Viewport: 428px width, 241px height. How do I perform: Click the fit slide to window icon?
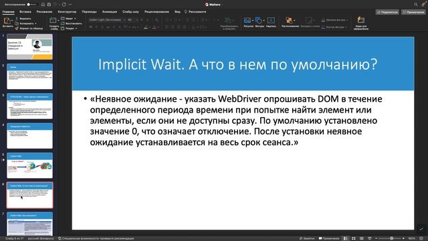tap(421, 238)
